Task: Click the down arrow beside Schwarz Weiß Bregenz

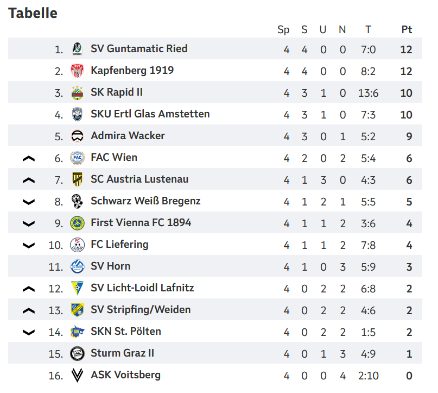Action: click(28, 202)
